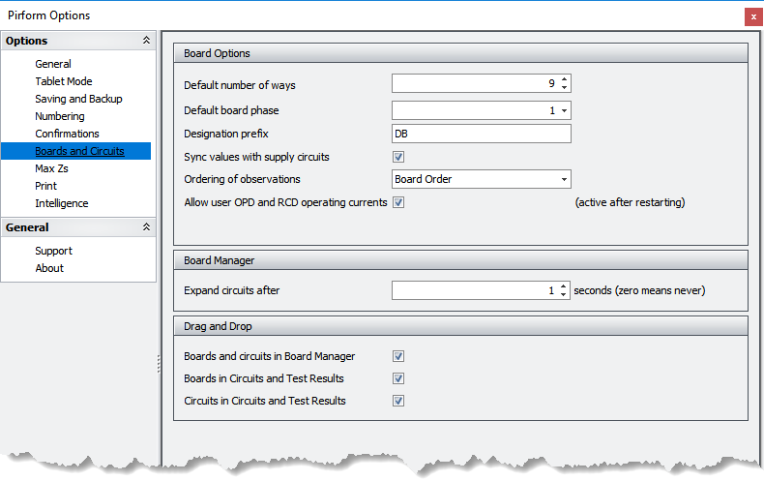The width and height of the screenshot is (764, 481).
Task: Go to Max Zs settings
Action: 51,168
